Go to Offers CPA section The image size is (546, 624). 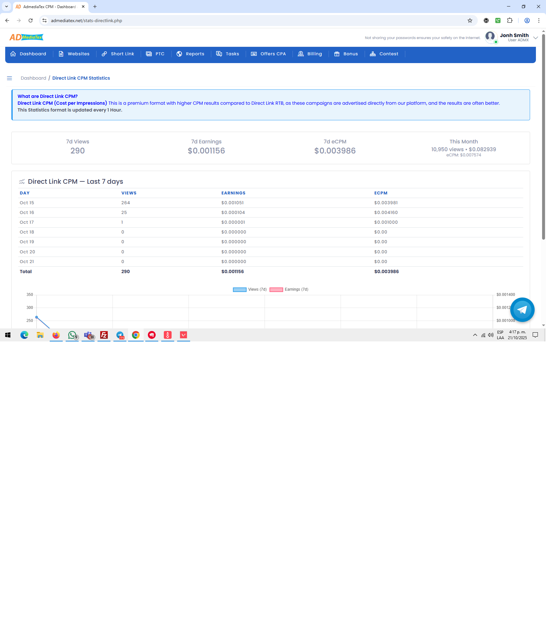268,54
